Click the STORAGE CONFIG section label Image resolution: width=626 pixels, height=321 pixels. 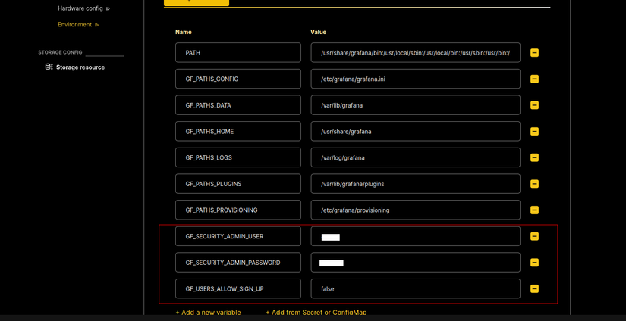point(60,52)
